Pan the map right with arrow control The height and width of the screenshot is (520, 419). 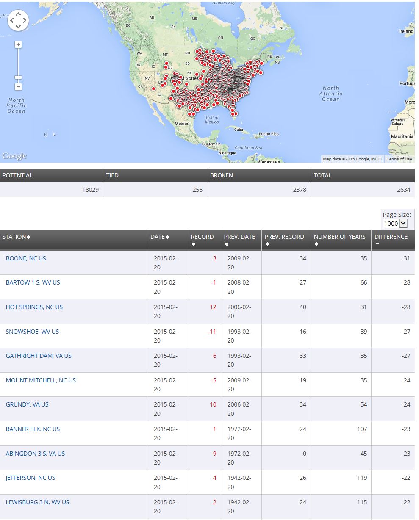25,20
